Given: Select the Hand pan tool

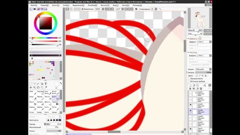Looking at the screenshot, I should (42, 87).
